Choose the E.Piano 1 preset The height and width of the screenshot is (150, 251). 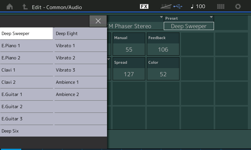point(27,46)
